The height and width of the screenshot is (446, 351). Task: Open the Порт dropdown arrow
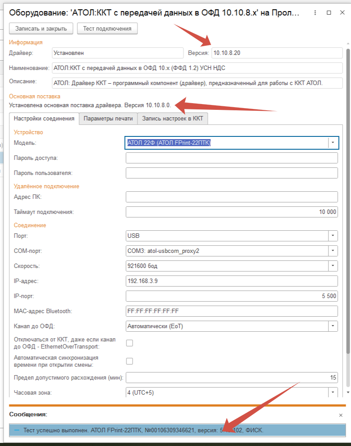tap(333, 236)
